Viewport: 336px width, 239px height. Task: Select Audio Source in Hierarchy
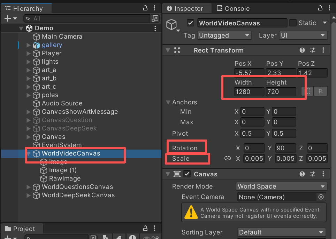click(62, 103)
